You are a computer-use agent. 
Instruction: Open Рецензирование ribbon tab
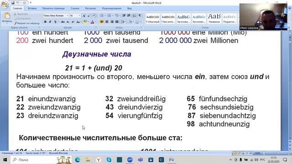click(x=111, y=8)
